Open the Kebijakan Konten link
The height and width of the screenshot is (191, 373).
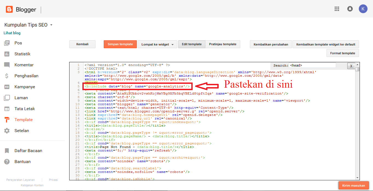(32, 185)
